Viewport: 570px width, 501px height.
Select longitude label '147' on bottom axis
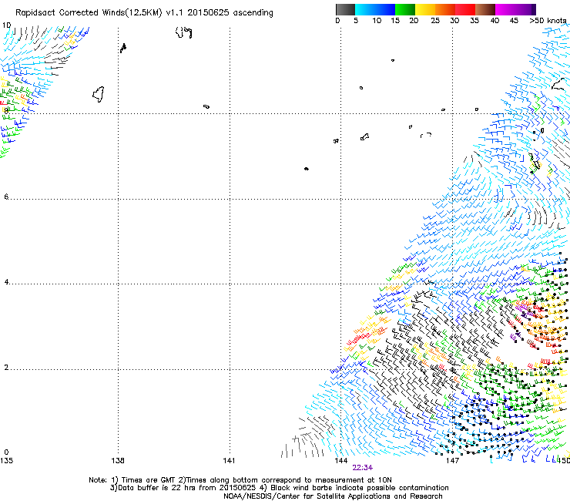click(x=452, y=461)
